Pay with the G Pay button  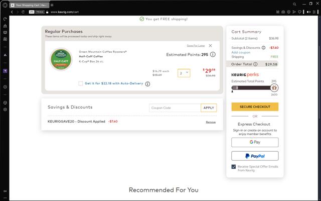(255, 142)
